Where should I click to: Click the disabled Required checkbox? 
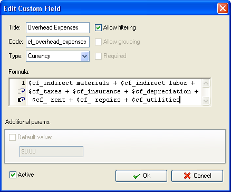[x=98, y=56]
